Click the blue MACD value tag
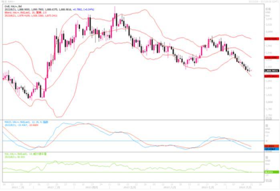 tap(269, 149)
